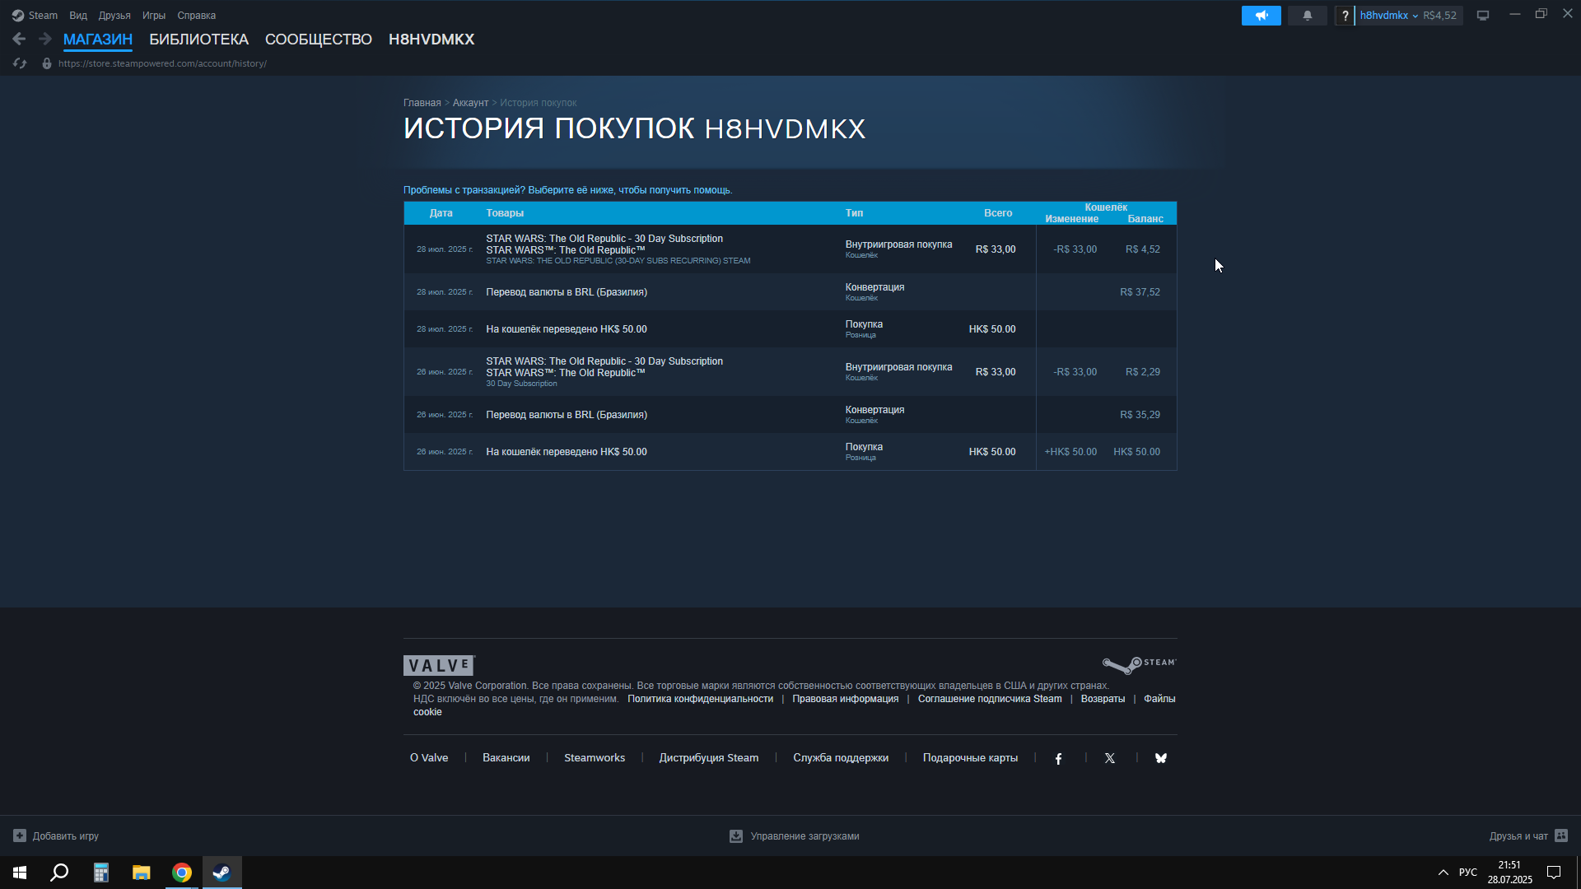The height and width of the screenshot is (889, 1581).
Task: Click the Аккаунт breadcrumb link
Action: pyautogui.click(x=470, y=103)
